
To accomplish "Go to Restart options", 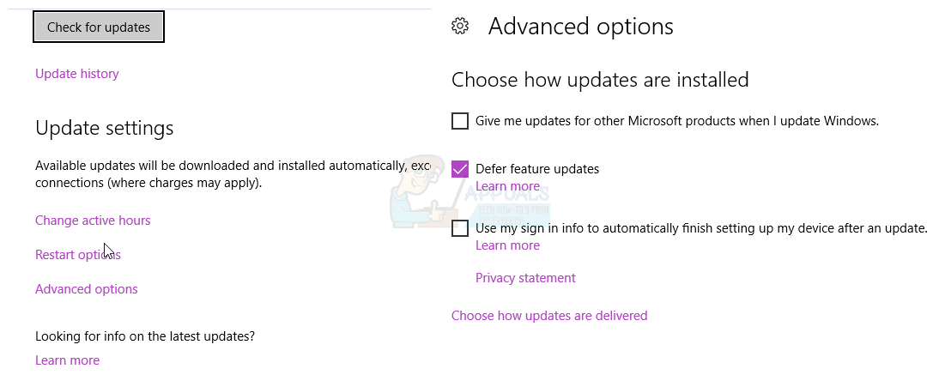I will (77, 255).
